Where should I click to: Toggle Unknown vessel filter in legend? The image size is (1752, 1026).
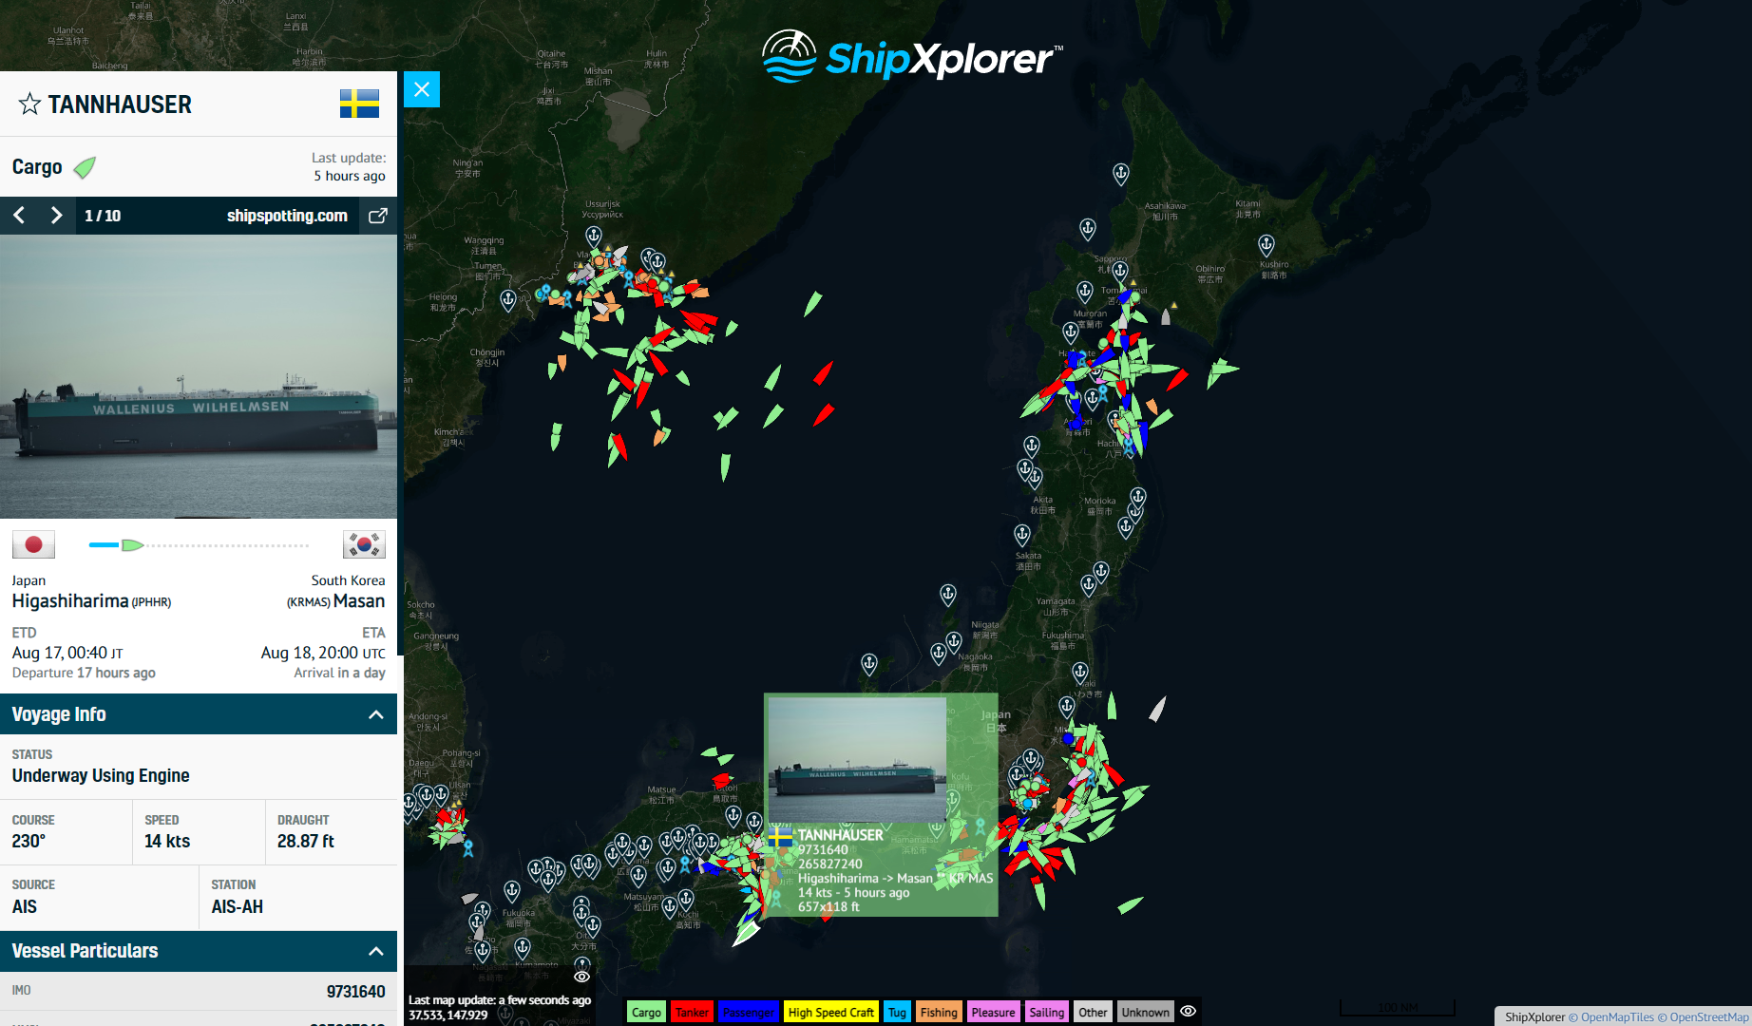1145,1012
